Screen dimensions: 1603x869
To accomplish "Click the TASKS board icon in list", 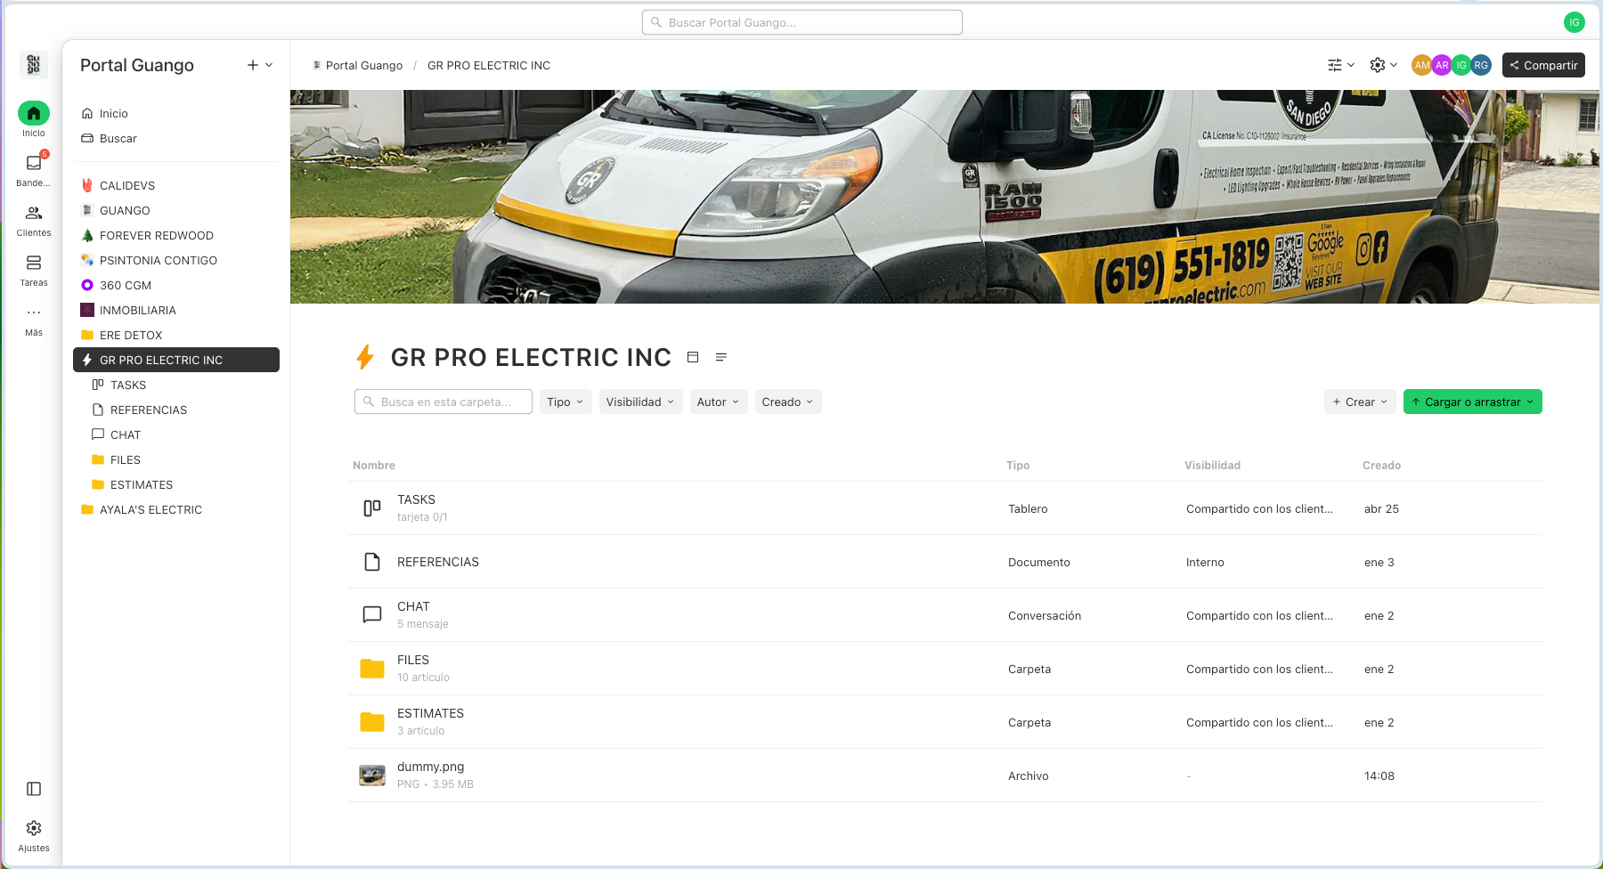I will point(372,508).
